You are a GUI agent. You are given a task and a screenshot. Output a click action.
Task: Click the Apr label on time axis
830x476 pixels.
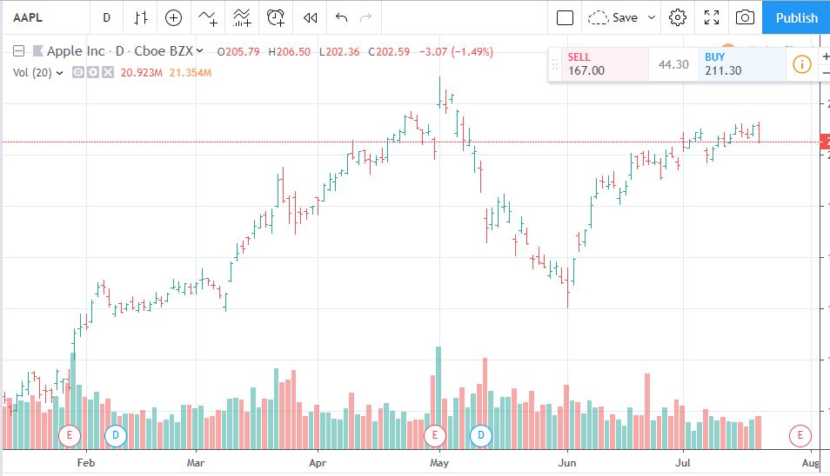pos(318,463)
